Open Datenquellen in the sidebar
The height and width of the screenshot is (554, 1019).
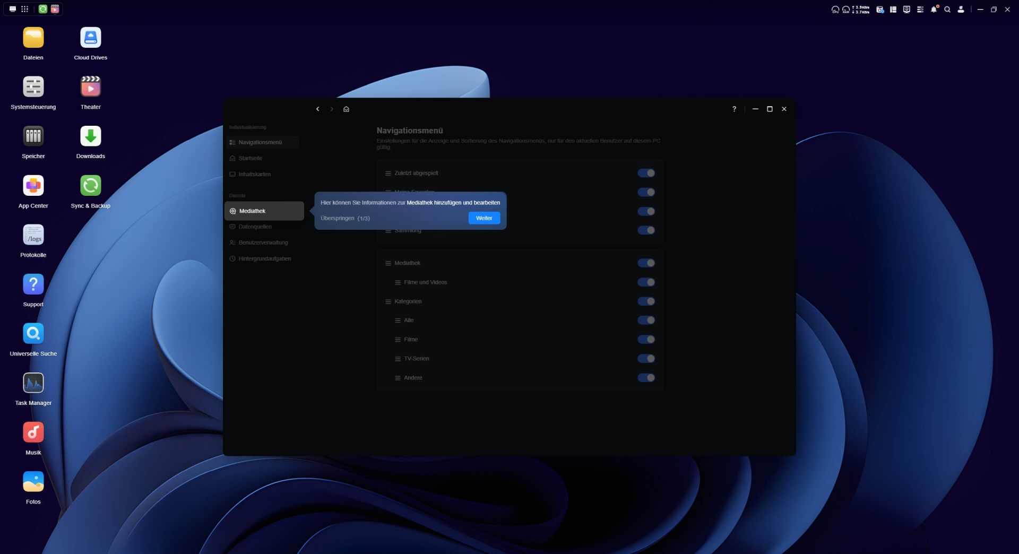pyautogui.click(x=255, y=227)
